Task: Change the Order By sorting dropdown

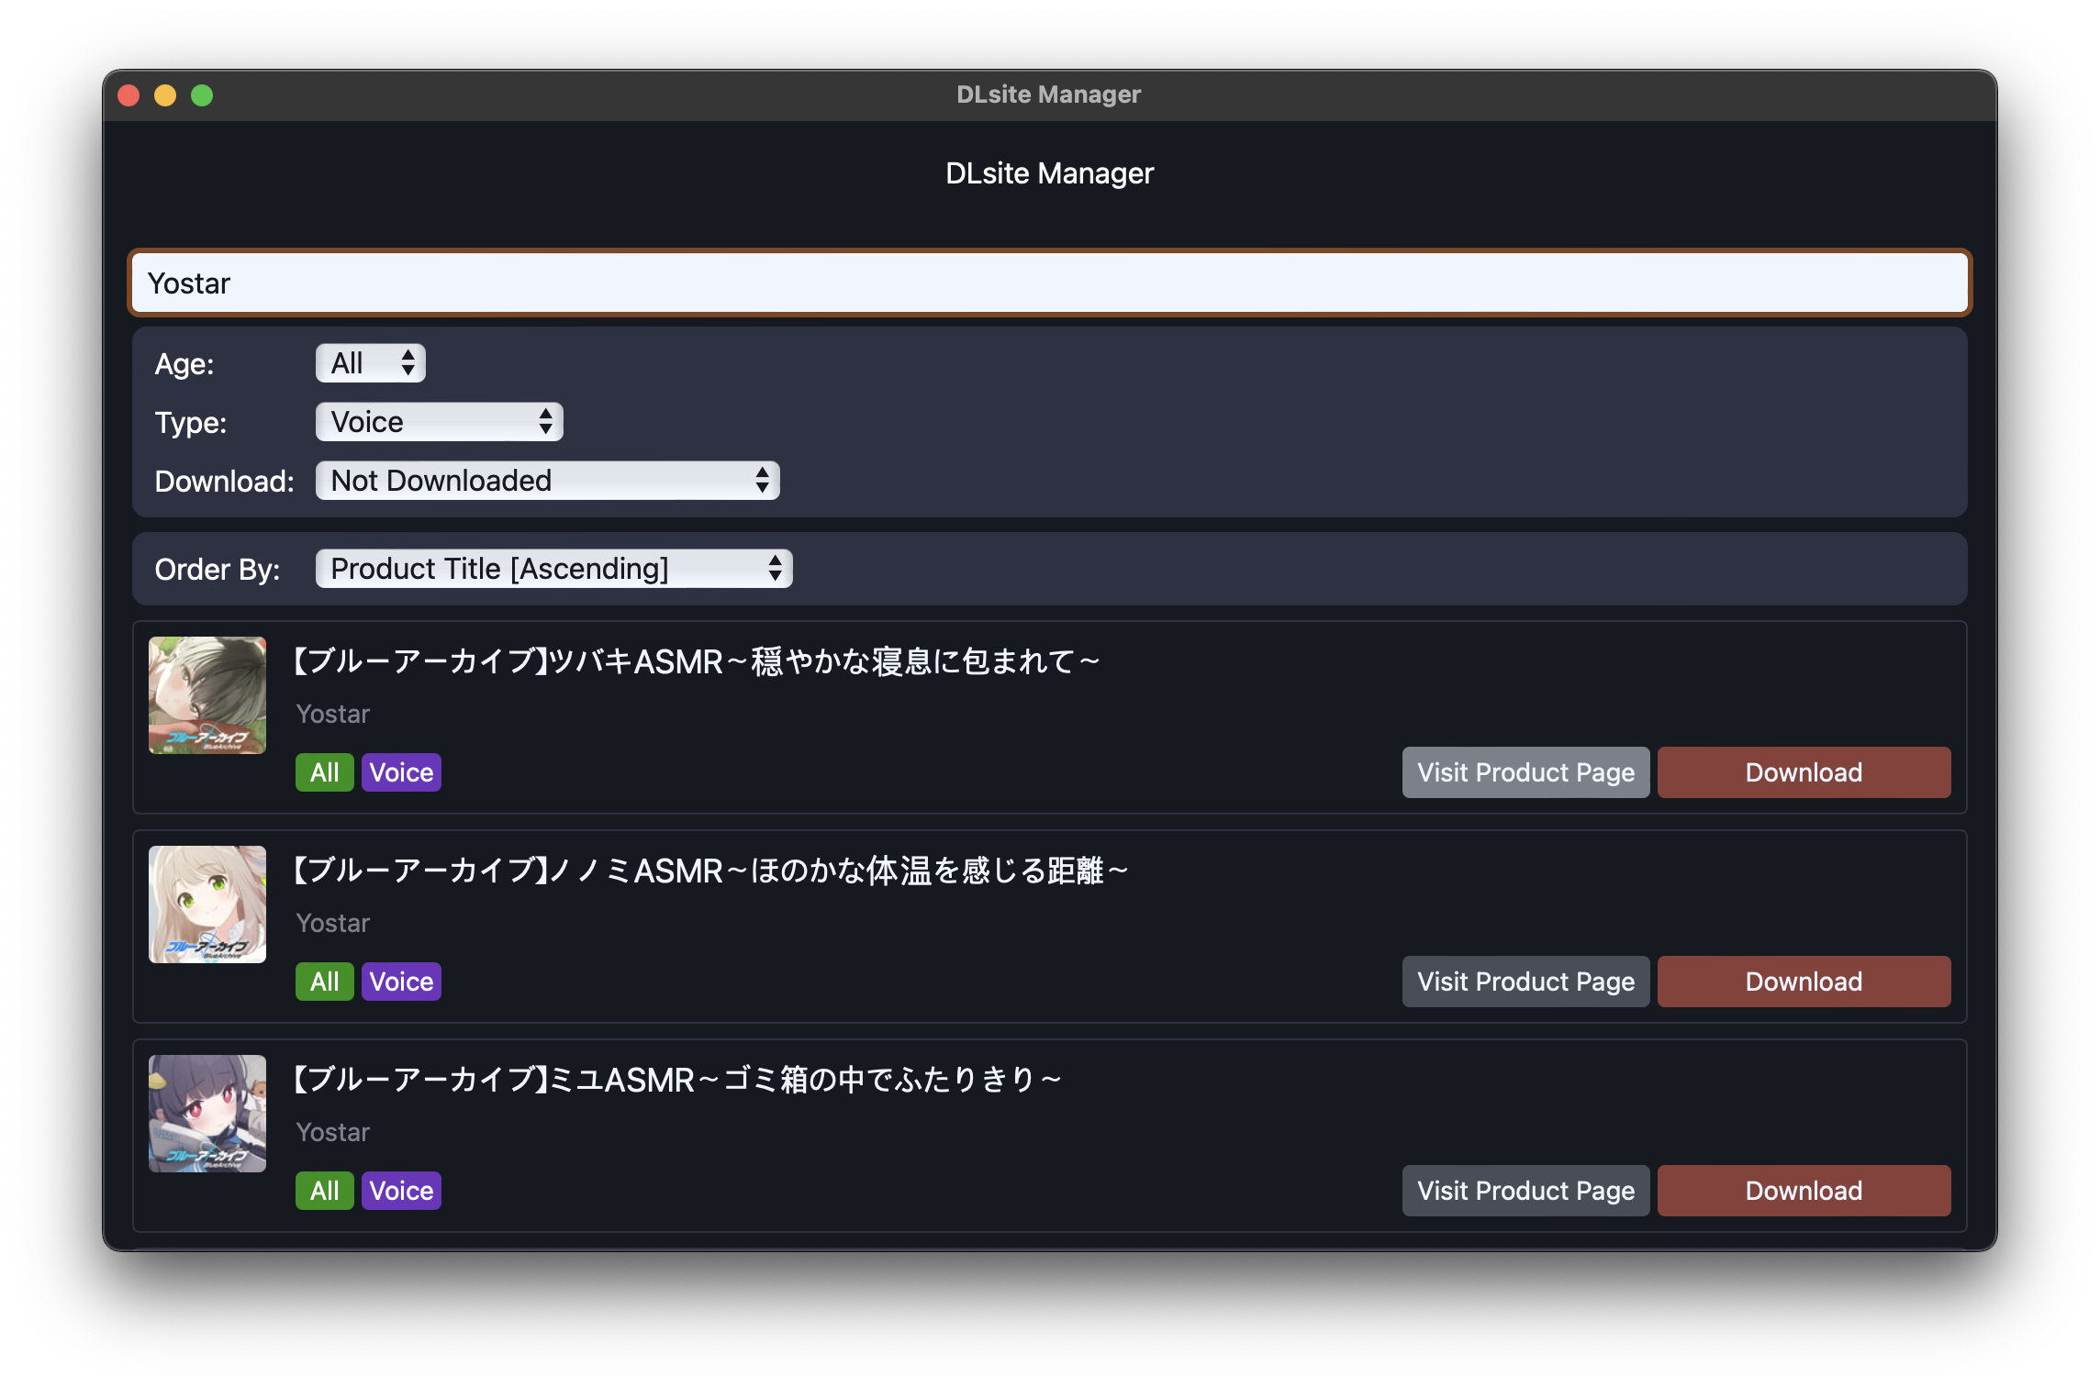Action: pyautogui.click(x=553, y=569)
